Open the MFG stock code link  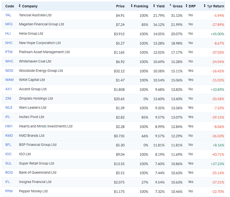pyautogui.click(x=9, y=24)
